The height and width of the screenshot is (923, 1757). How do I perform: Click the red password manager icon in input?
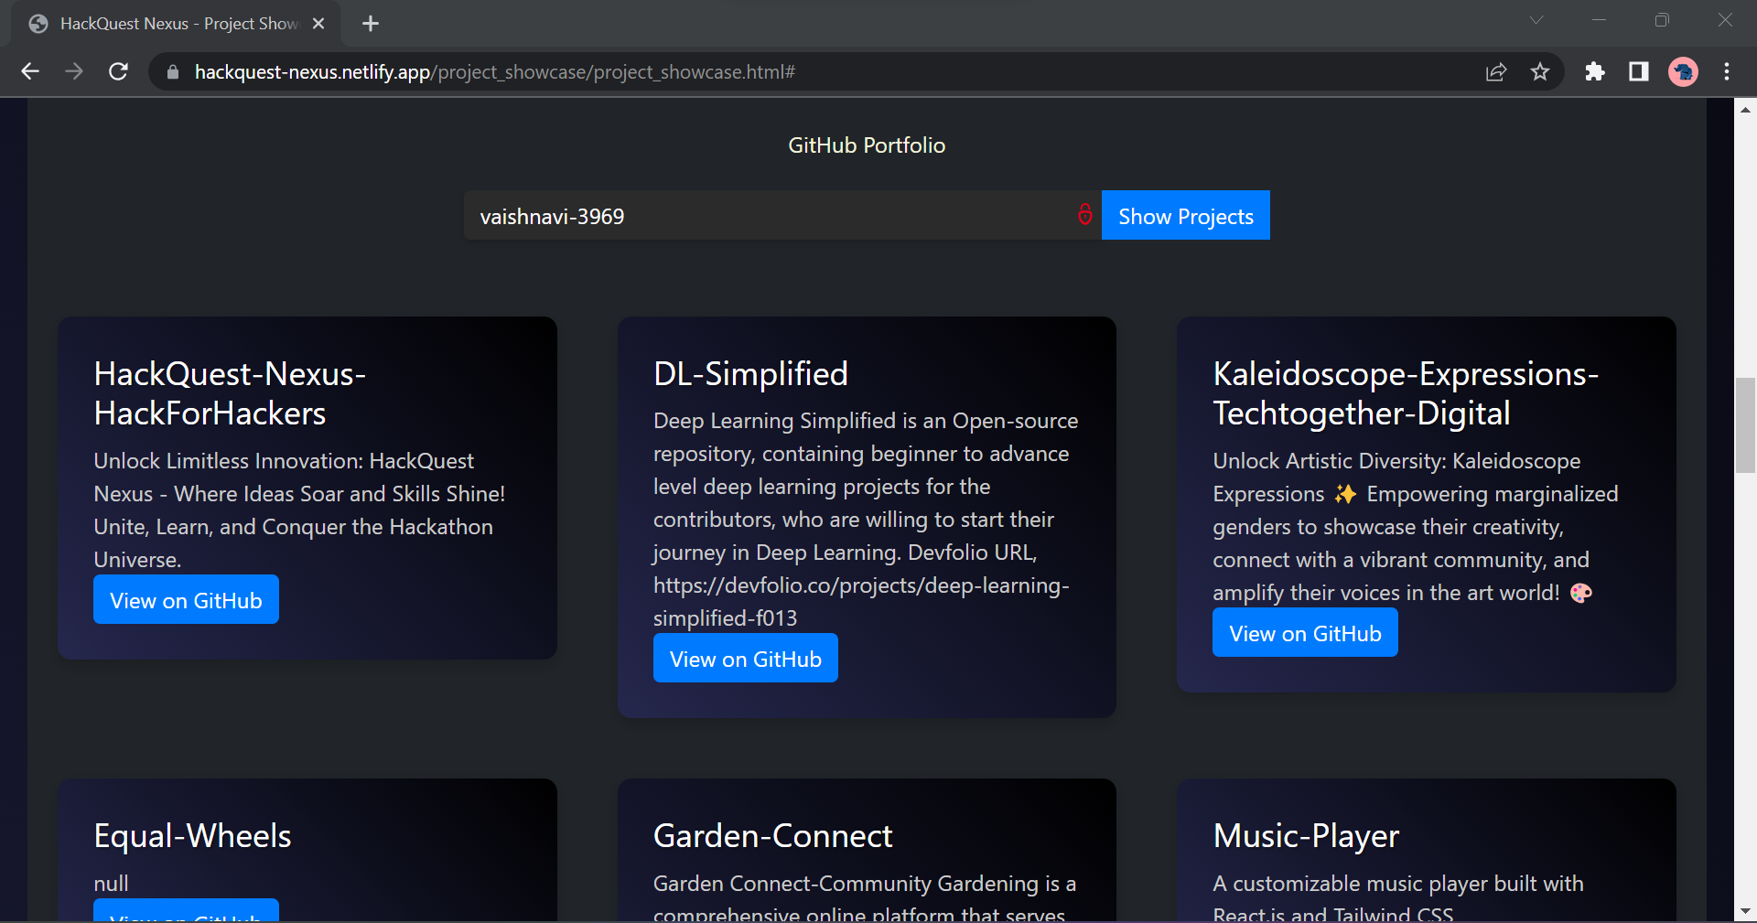coord(1085,214)
